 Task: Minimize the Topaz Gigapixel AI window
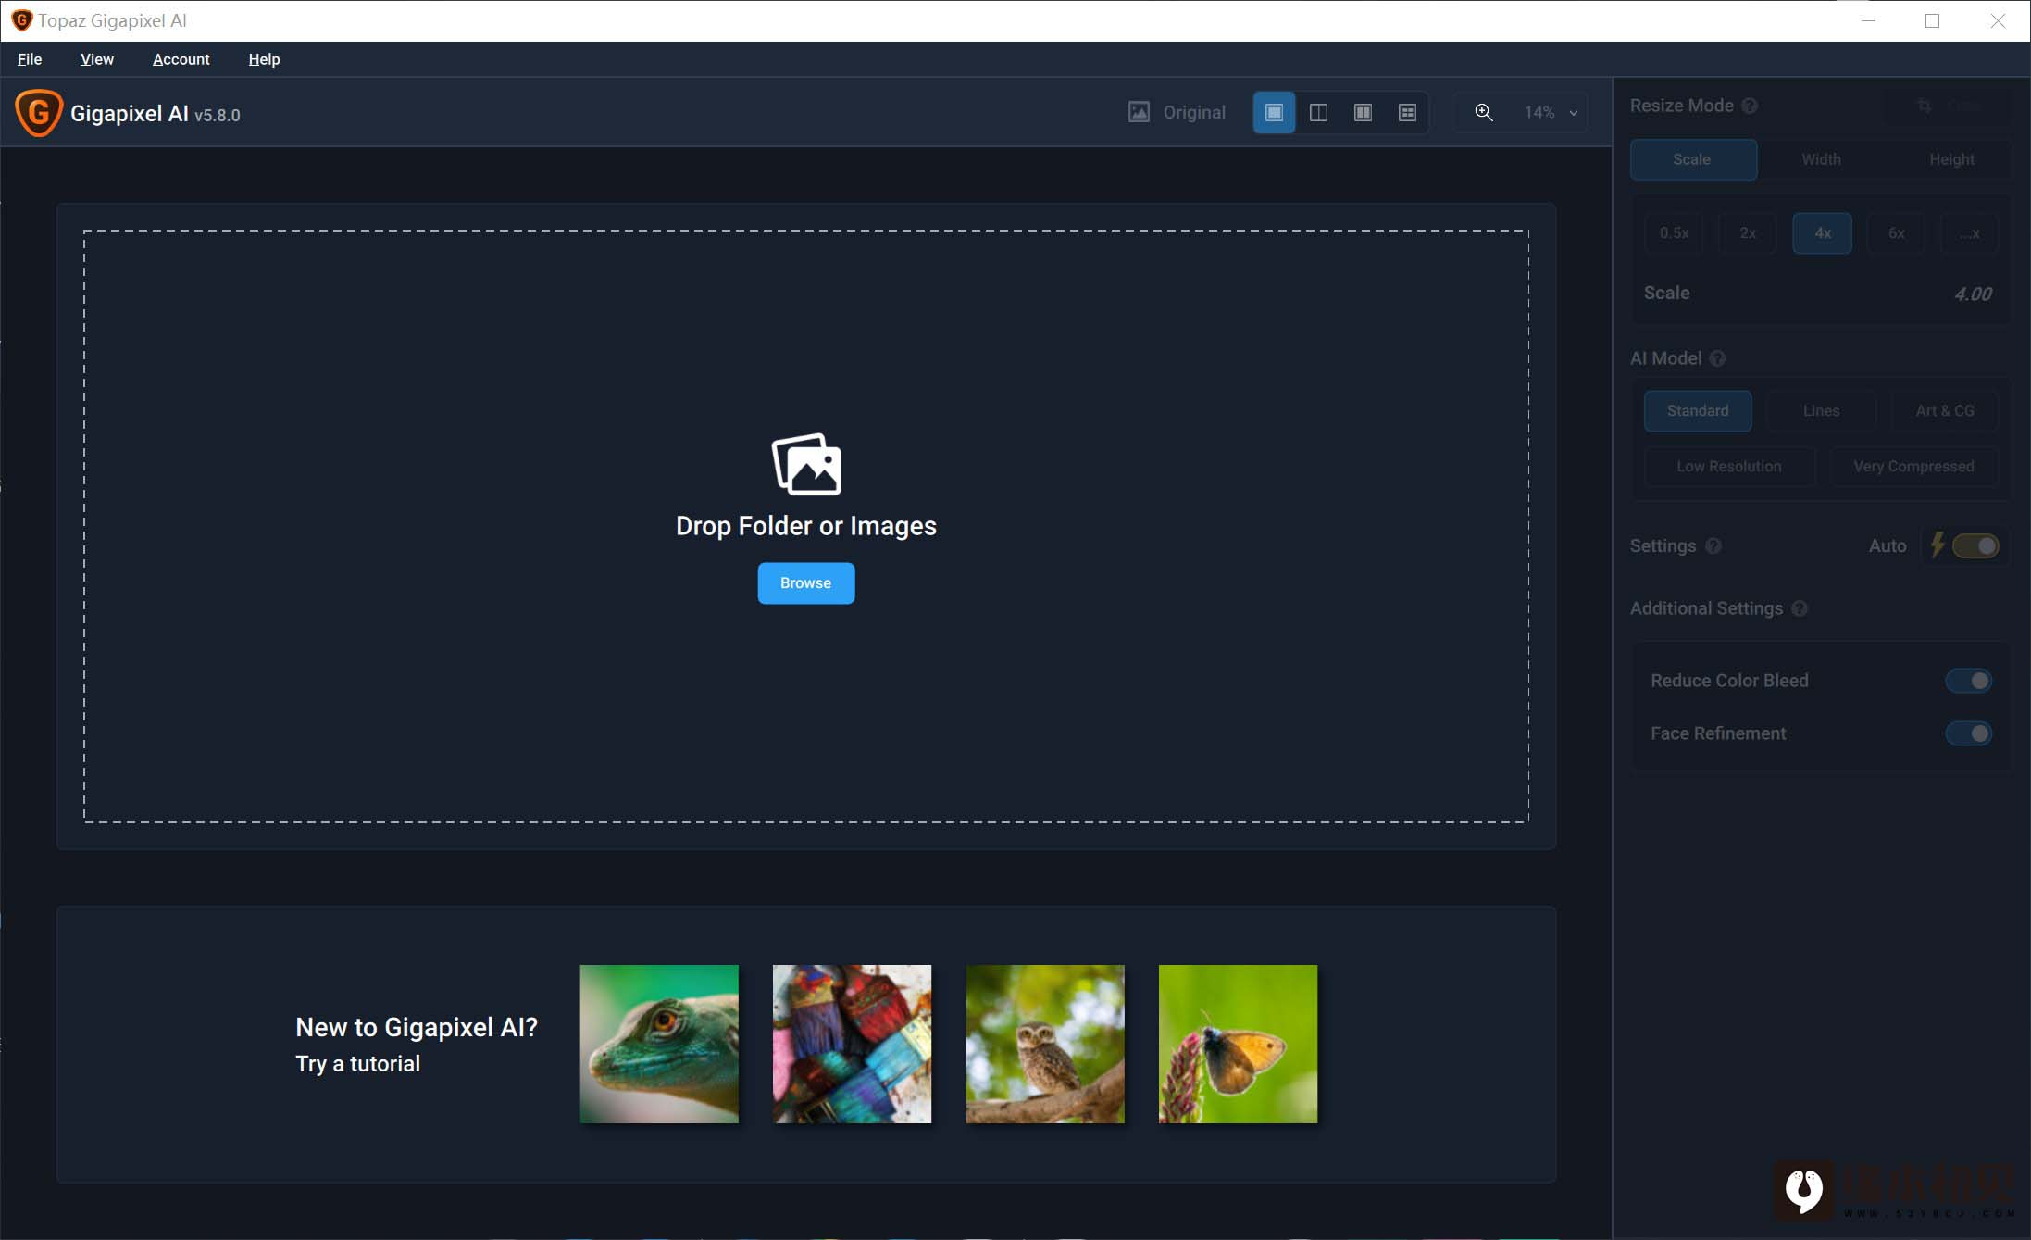point(1868,20)
